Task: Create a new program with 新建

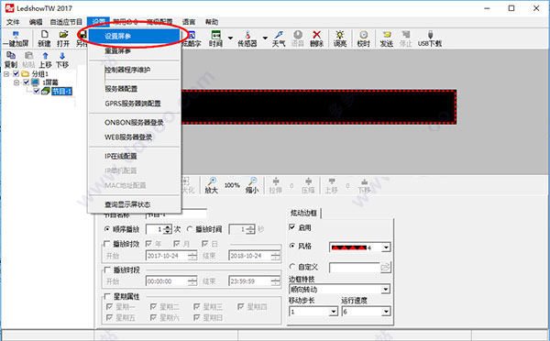Action: 44,38
